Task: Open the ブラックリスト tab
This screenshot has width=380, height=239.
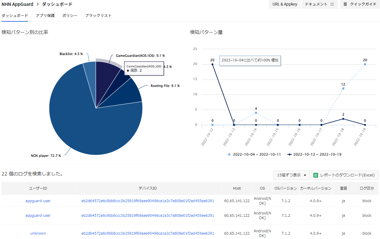Action: (x=98, y=16)
